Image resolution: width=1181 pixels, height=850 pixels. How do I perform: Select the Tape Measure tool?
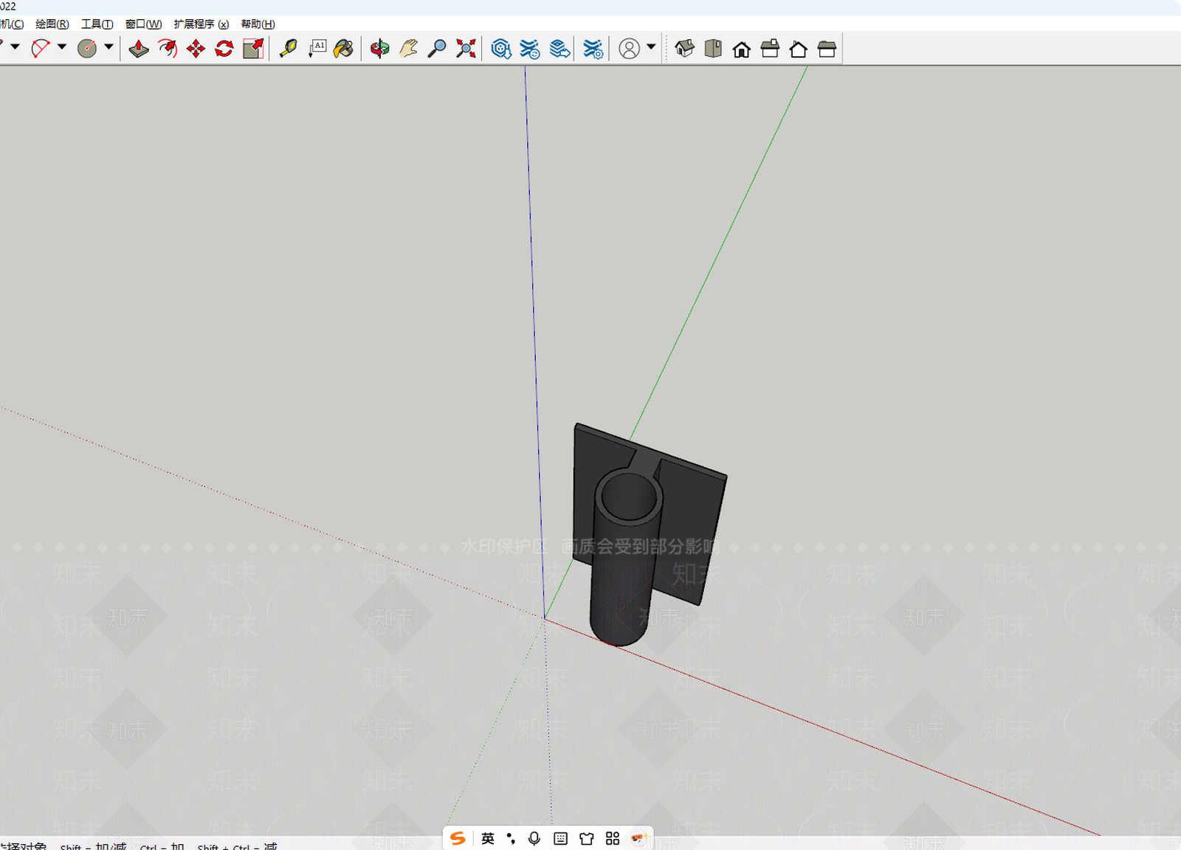coord(289,49)
